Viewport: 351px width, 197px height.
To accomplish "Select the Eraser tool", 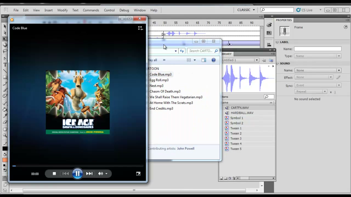I will (5, 122).
